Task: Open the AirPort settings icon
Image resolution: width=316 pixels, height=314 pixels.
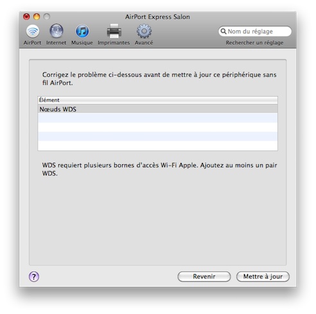Action: point(33,31)
